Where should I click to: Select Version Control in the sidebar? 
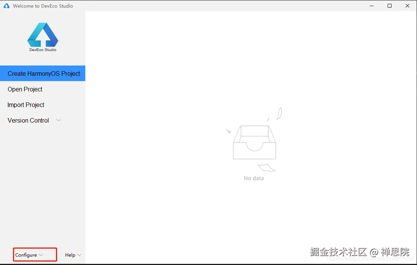(x=28, y=120)
